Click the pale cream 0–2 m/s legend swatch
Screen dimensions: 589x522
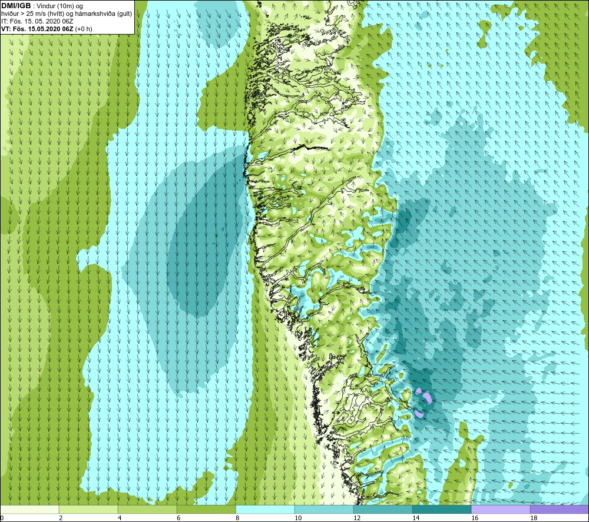[29, 509]
